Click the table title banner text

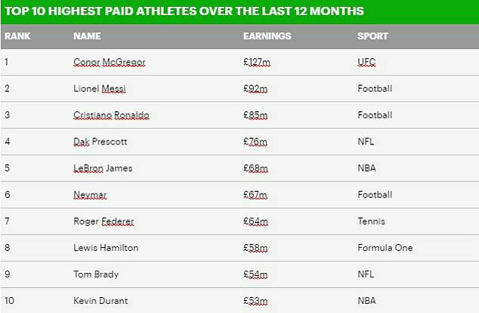tap(184, 11)
